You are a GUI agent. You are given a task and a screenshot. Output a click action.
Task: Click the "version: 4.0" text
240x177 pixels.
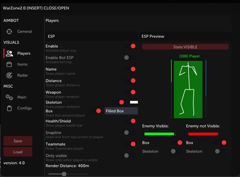click(x=14, y=163)
